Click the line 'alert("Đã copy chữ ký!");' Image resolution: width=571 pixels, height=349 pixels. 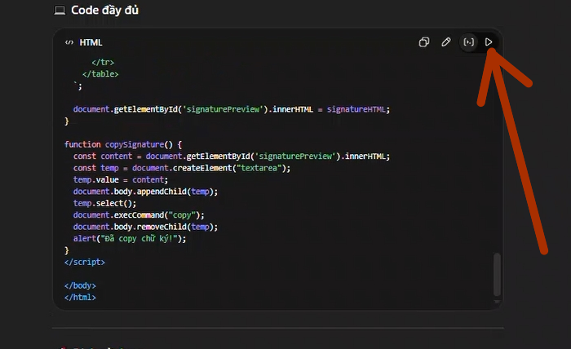click(130, 239)
